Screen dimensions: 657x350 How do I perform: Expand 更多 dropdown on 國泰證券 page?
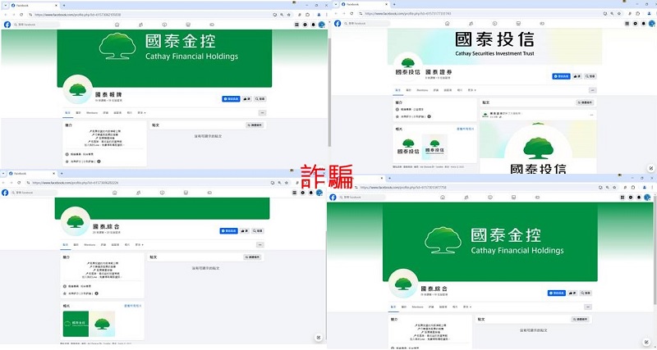tap(471, 90)
